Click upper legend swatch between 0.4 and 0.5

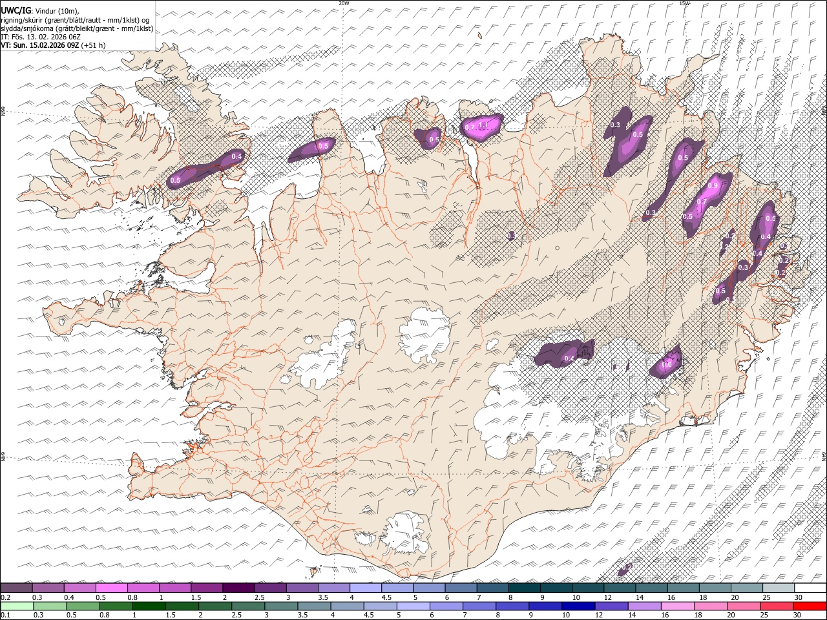80,588
